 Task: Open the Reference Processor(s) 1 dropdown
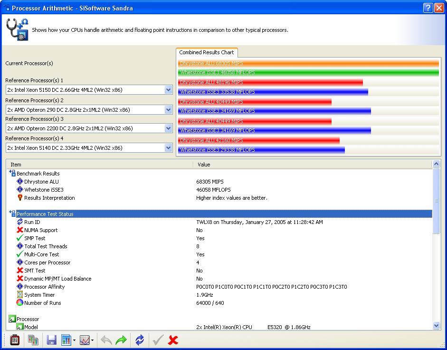pos(168,90)
